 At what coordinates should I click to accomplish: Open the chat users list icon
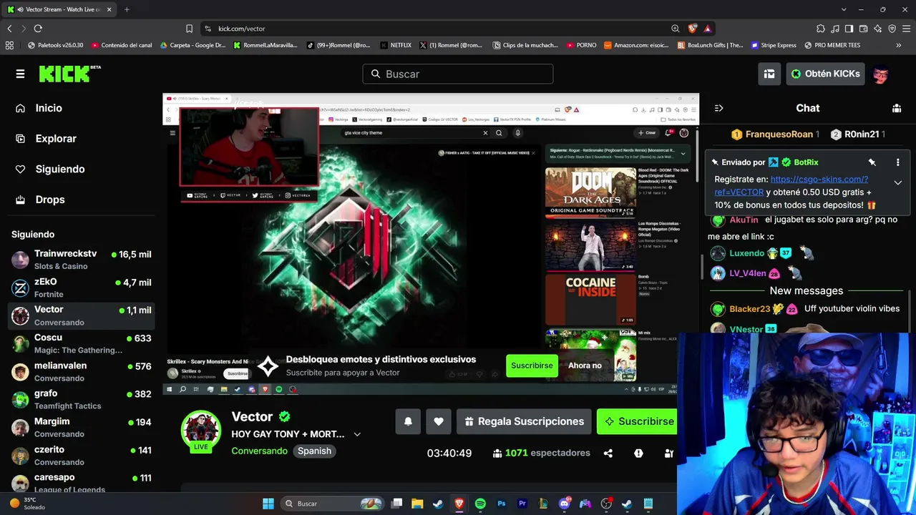[x=897, y=108]
